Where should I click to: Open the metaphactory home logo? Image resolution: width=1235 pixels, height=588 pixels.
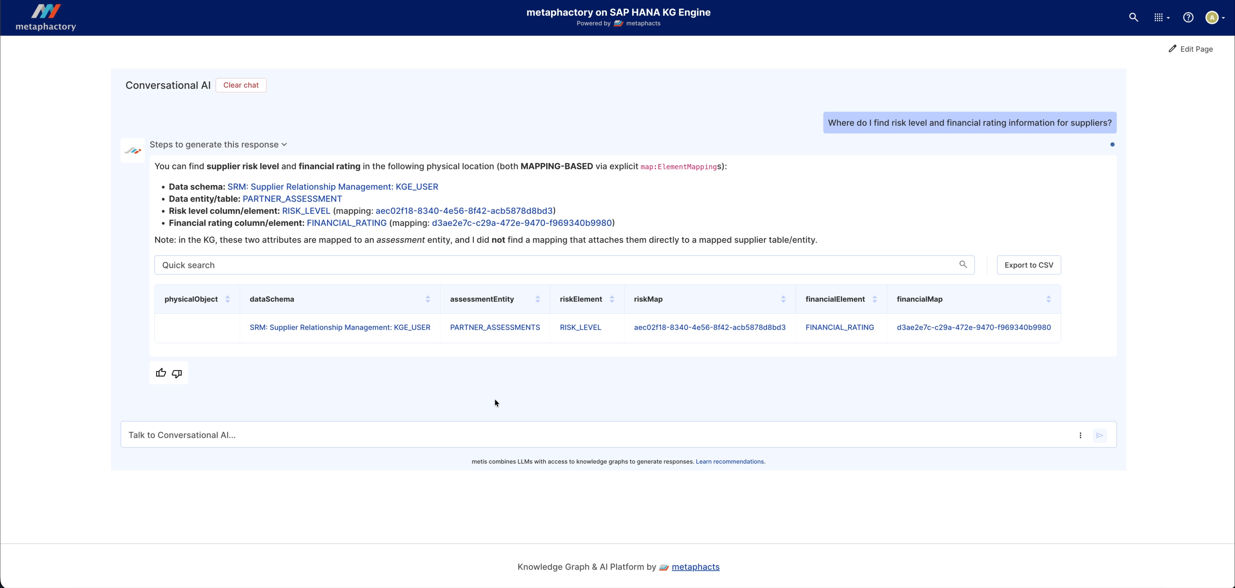click(x=46, y=18)
